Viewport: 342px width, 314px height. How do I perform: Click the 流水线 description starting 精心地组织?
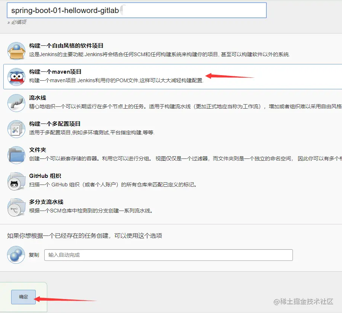tap(185, 106)
